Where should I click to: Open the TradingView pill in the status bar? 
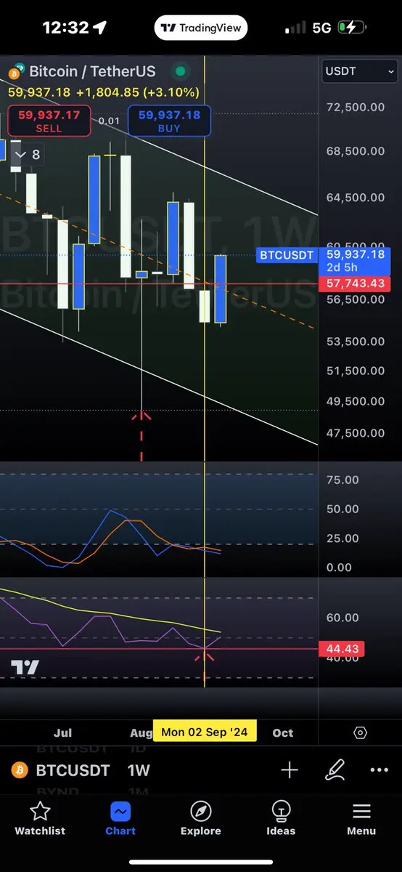point(201,28)
